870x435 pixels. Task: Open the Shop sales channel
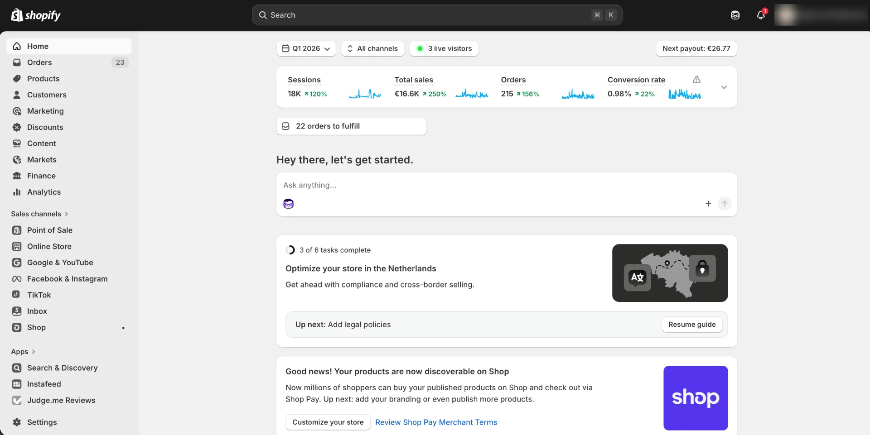69,328
